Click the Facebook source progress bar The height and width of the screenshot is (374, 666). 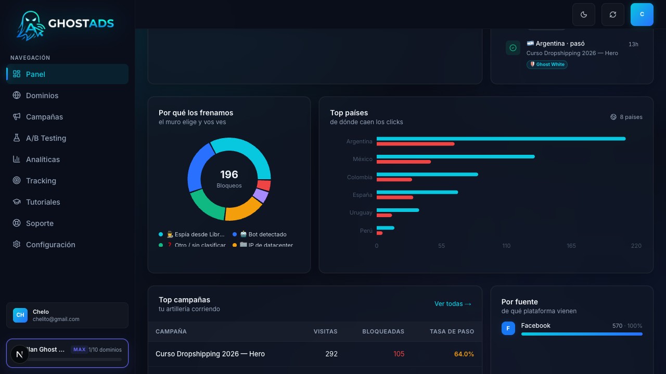click(x=582, y=334)
